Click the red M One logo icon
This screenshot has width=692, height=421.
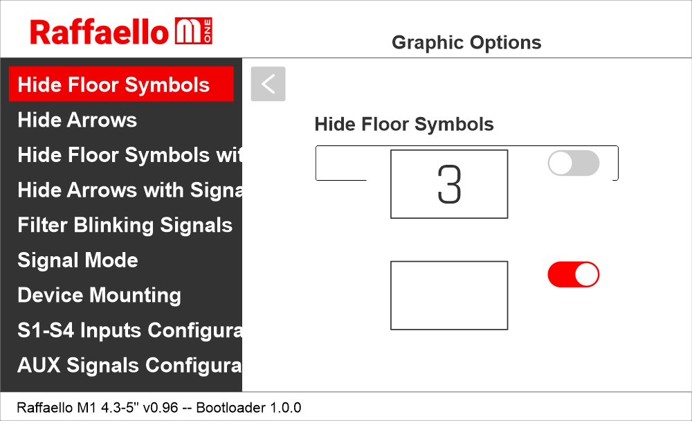(x=193, y=32)
